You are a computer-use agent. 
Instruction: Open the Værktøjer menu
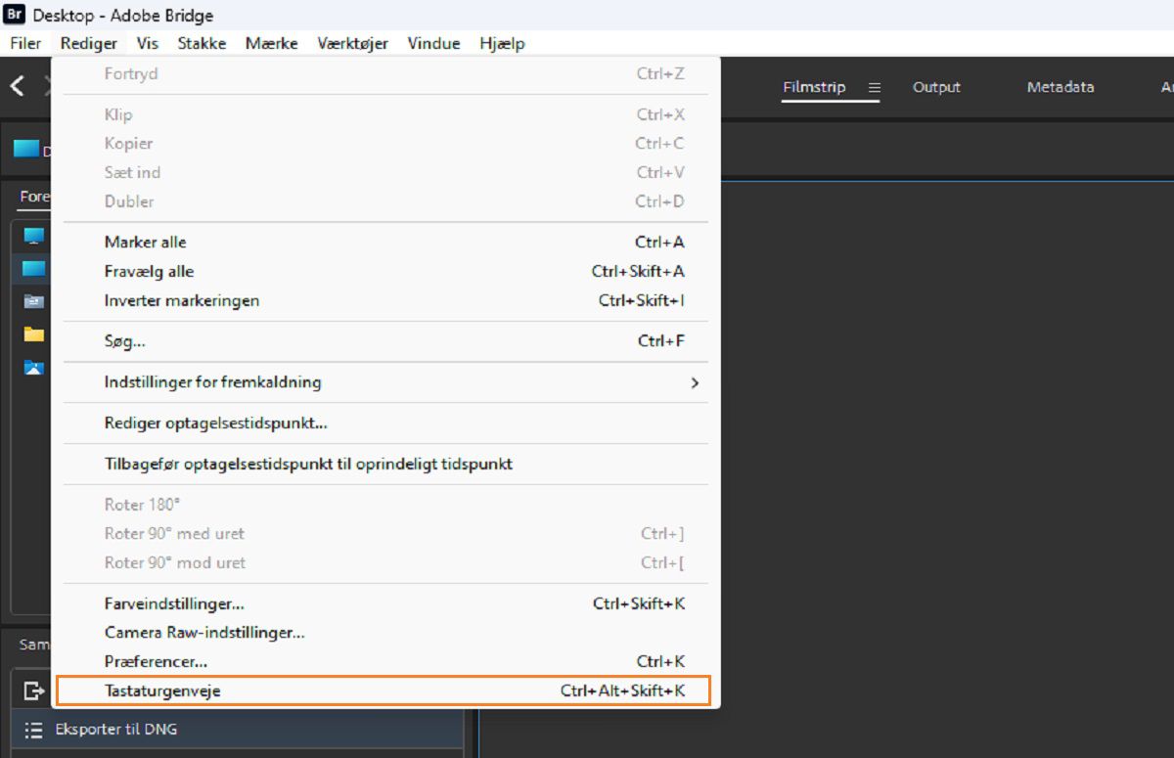pyautogui.click(x=352, y=43)
